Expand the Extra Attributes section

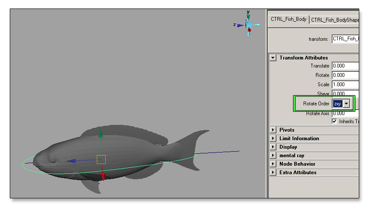(x=273, y=172)
